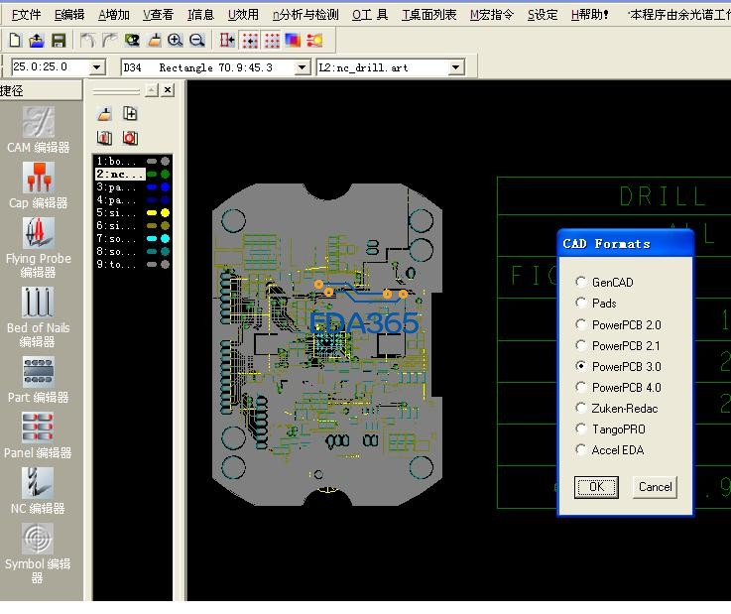Confirm CAD format with OK

(x=596, y=487)
